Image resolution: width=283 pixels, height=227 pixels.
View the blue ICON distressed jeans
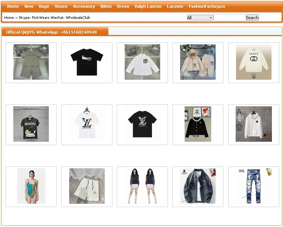pos(254,186)
